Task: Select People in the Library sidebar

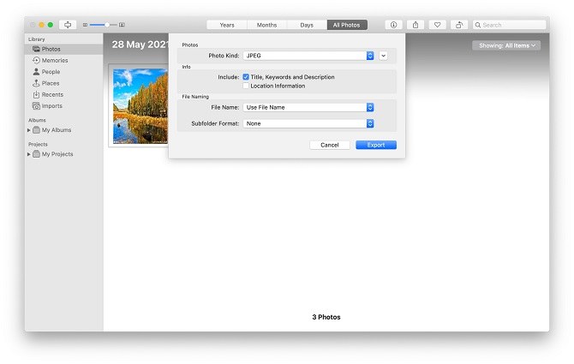Action: [x=51, y=72]
